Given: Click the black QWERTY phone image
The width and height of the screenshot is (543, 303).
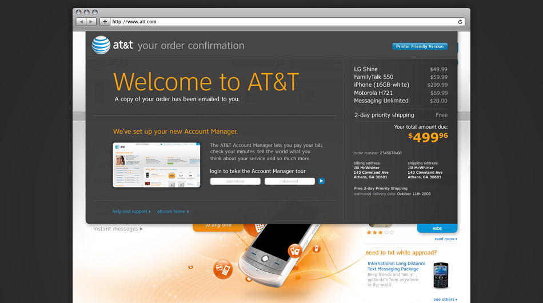Looking at the screenshot, I should [441, 276].
